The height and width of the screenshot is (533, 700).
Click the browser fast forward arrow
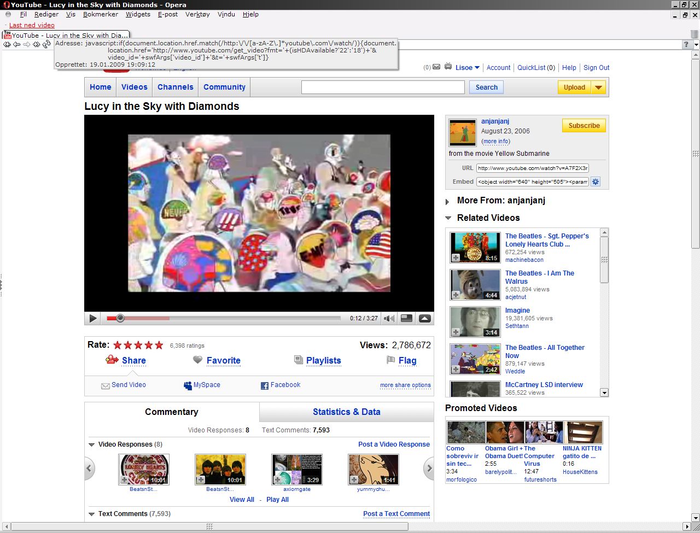click(36, 44)
